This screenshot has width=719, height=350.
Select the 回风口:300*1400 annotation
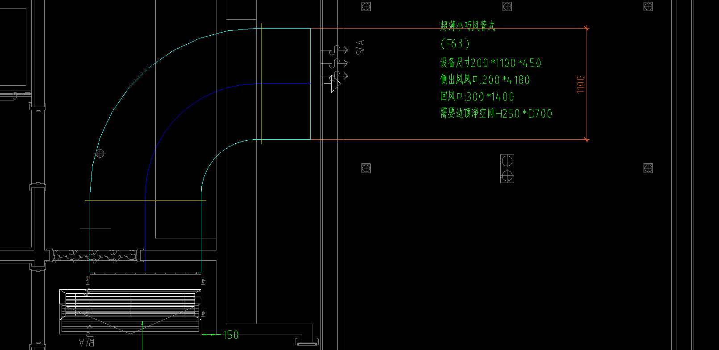point(477,96)
